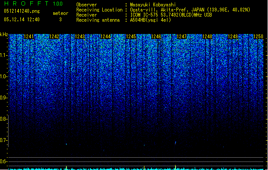Click the 1241 time marker
Viewport: 268px width, 170px height.
pyautogui.click(x=29, y=37)
